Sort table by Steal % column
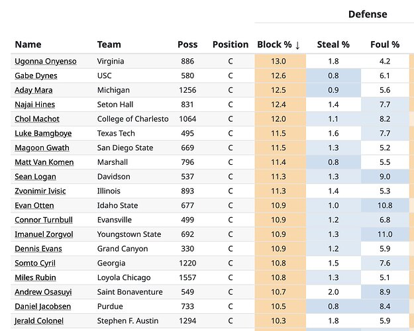 pyautogui.click(x=333, y=45)
